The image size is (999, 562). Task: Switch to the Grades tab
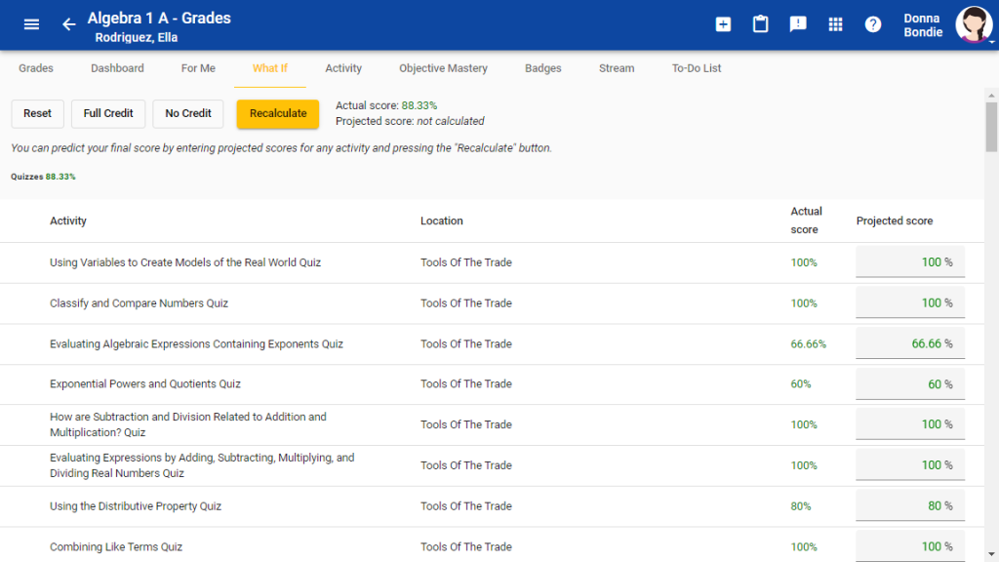(36, 68)
